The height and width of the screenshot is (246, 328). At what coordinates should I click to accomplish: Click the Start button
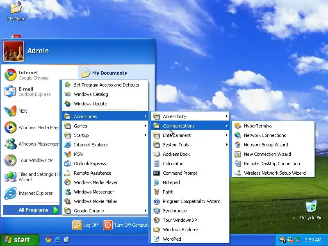tap(19, 240)
